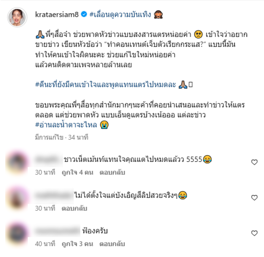
Task: Open first commenter's blurred avatar
Action: click(x=17, y=162)
